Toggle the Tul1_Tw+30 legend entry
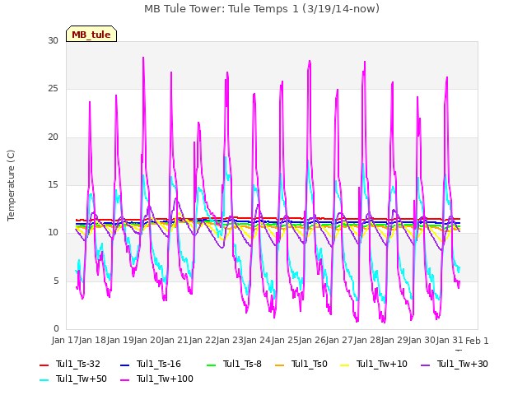The image size is (527, 395). click(455, 364)
